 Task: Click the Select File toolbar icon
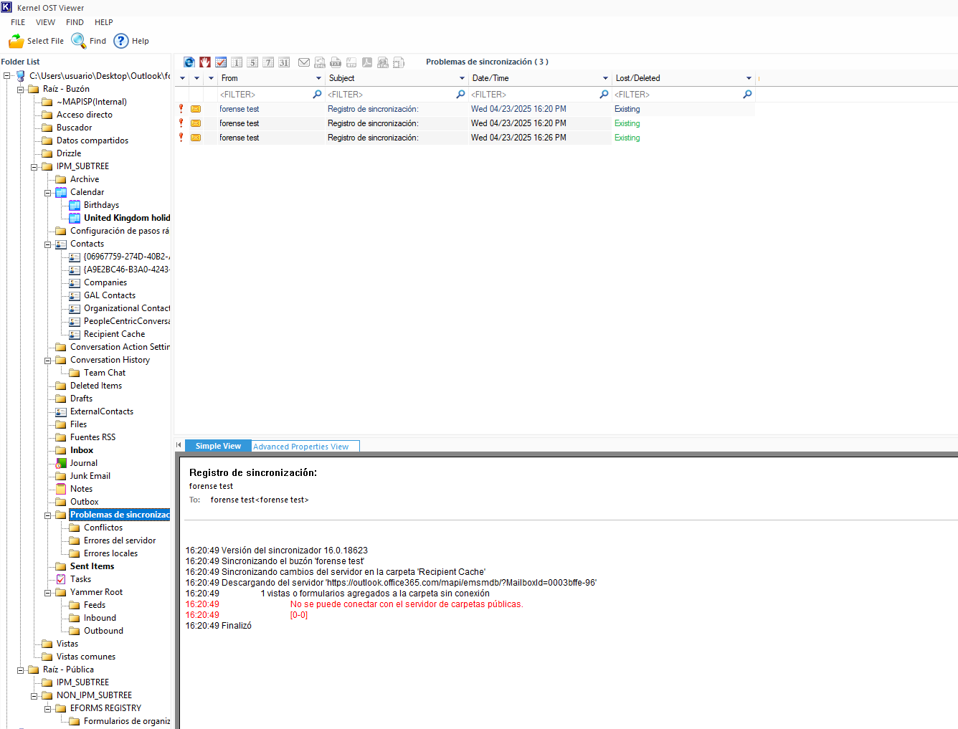point(16,41)
